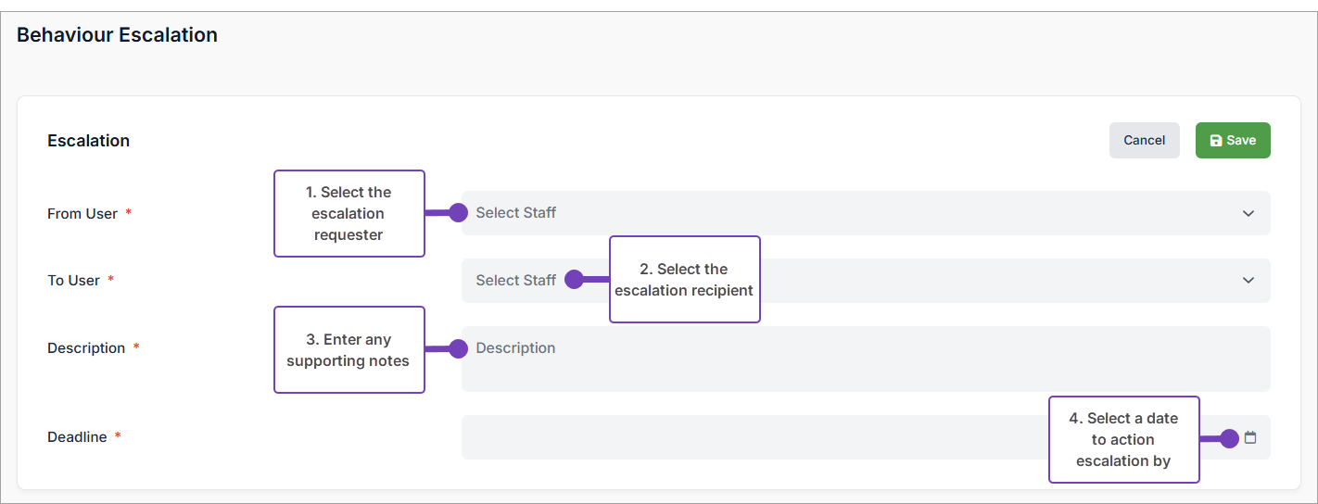Click the To User Select Staff placeholder
The width and height of the screenshot is (1318, 504).
tap(515, 281)
